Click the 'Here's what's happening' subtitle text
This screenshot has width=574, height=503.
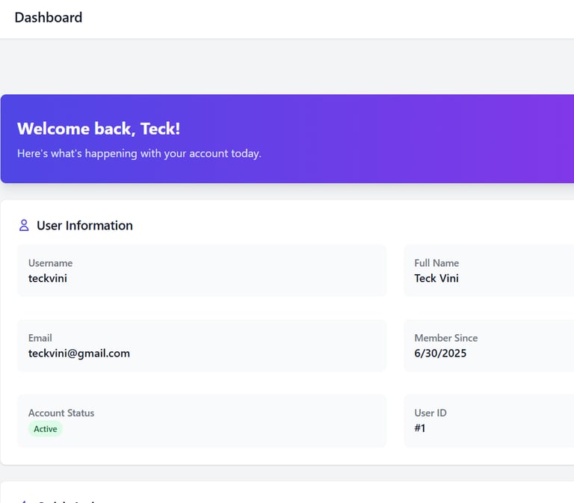pos(139,153)
